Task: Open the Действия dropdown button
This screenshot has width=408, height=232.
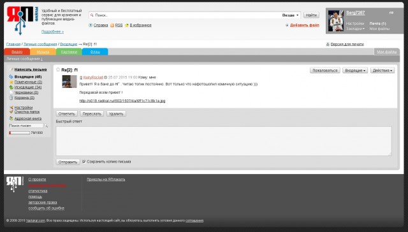Action: pos(382,70)
